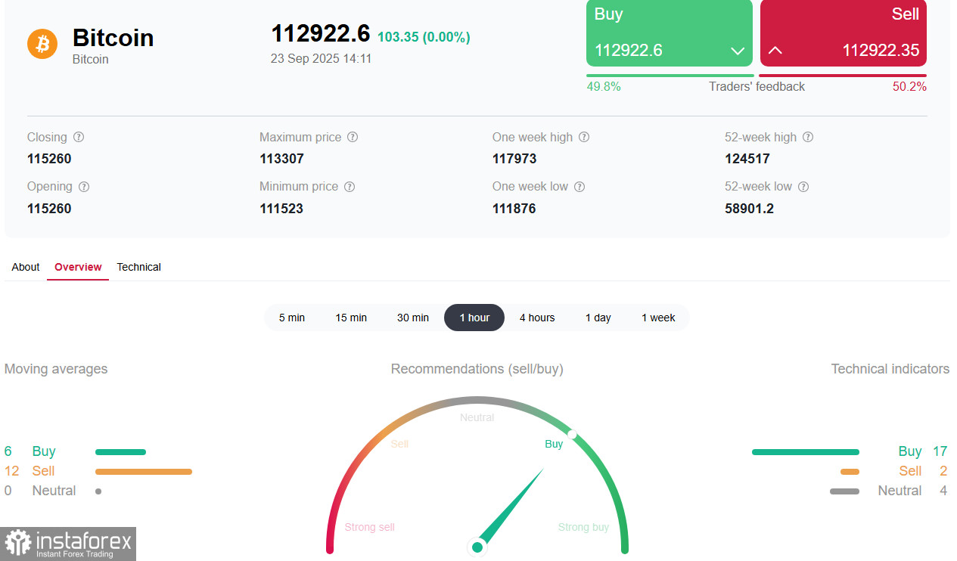Open help icon beside Maximum price
This screenshot has height=561, width=957.
353,138
